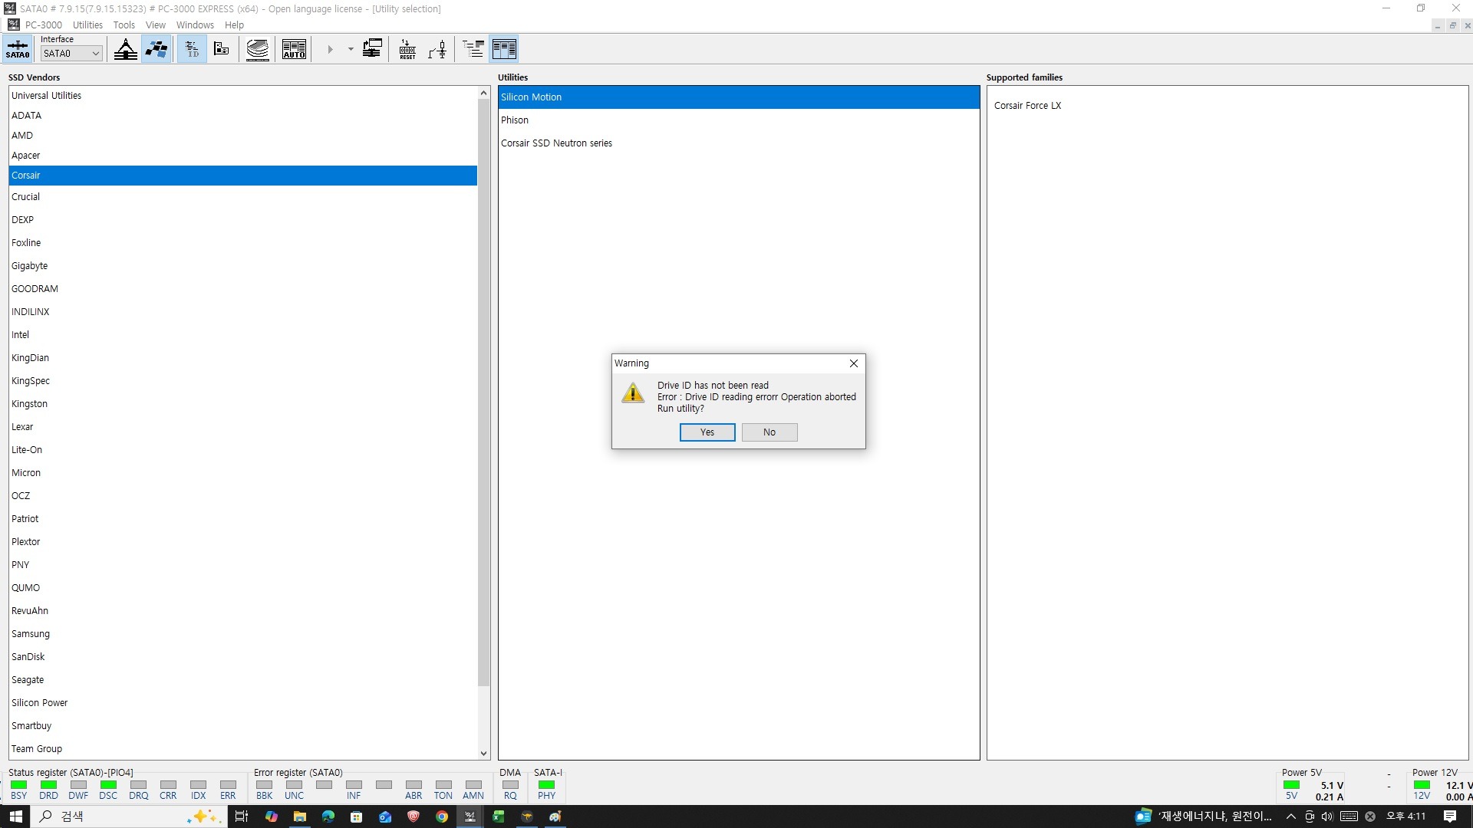Image resolution: width=1473 pixels, height=828 pixels.
Task: Click the taskbar search box
Action: click(x=129, y=816)
